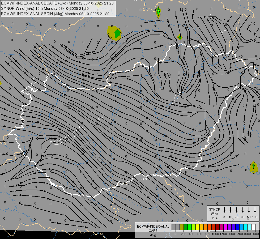Click the 'm/s' unit in wind legend
Screen dimensions: 260x239
point(214,218)
